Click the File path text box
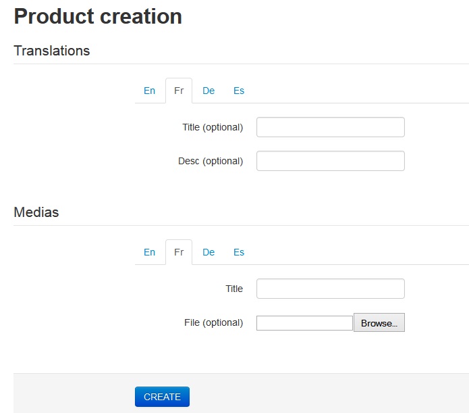 click(x=304, y=323)
